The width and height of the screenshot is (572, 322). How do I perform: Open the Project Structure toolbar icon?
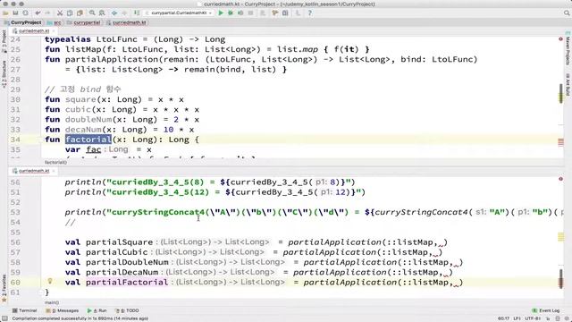(x=275, y=13)
